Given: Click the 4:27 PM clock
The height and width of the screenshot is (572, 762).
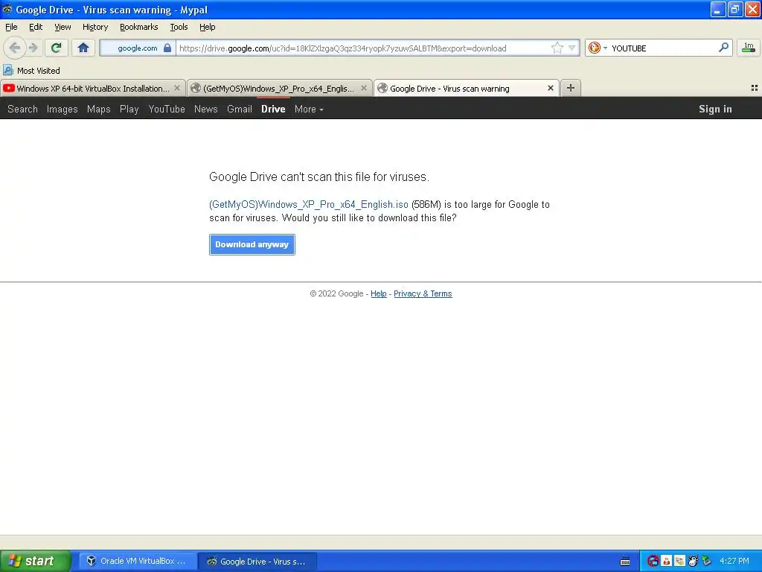Looking at the screenshot, I should pyautogui.click(x=734, y=561).
